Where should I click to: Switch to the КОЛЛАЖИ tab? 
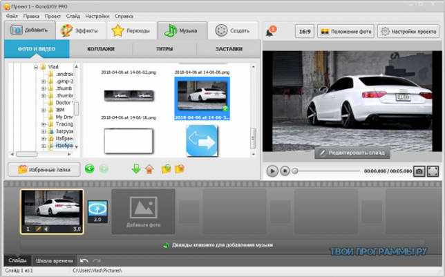[x=101, y=49]
